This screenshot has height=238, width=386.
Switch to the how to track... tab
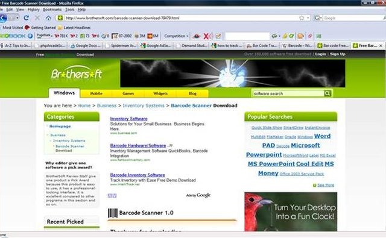[x=227, y=45]
